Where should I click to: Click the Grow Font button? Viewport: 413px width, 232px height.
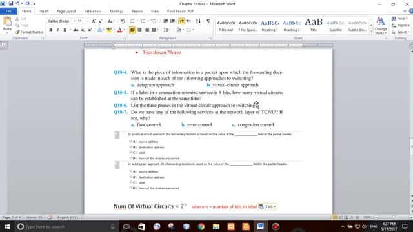94,21
